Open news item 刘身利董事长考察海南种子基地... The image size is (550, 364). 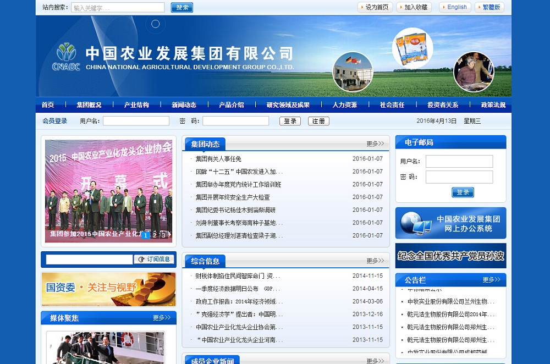pos(239,223)
